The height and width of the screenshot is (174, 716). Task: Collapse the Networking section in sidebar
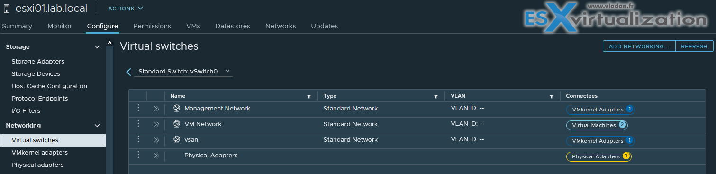click(x=97, y=126)
